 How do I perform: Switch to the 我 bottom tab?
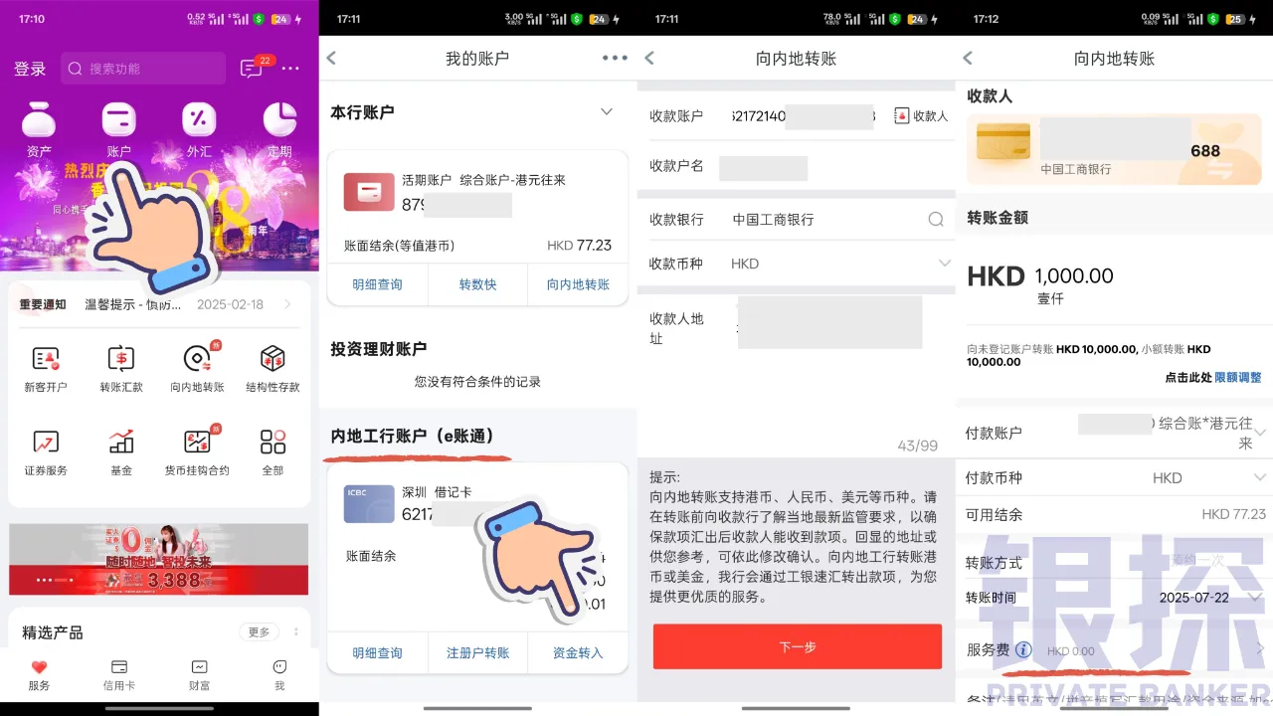pyautogui.click(x=279, y=675)
